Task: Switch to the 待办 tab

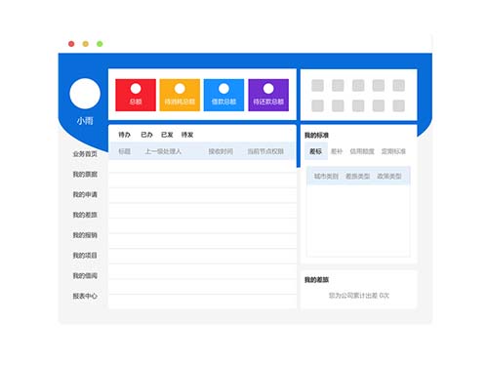Action: click(x=124, y=135)
